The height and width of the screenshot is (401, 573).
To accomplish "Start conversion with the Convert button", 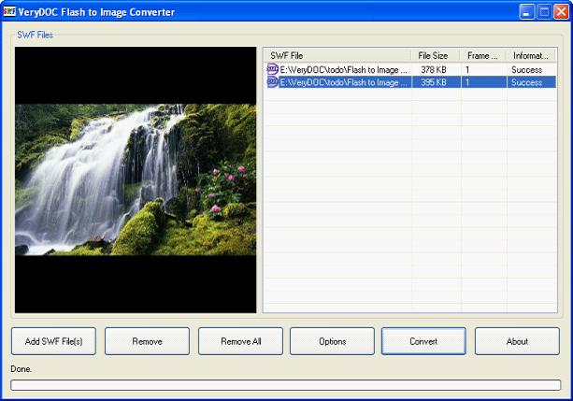I will 423,341.
